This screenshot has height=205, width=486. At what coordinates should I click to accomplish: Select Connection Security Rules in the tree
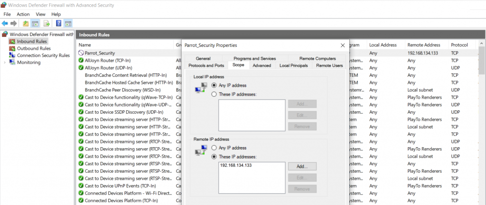(x=43, y=55)
